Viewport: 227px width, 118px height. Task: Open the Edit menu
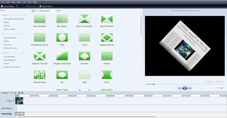[8, 2]
